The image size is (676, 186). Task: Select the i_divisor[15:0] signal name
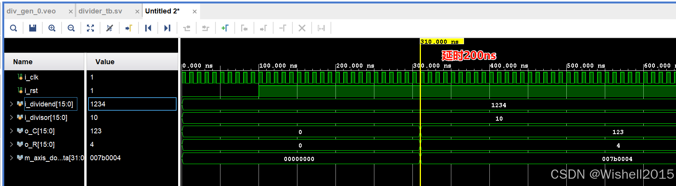(46, 118)
